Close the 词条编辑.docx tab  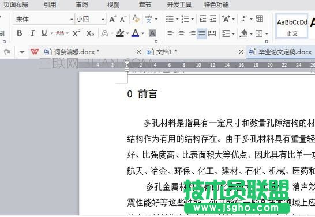(138, 52)
